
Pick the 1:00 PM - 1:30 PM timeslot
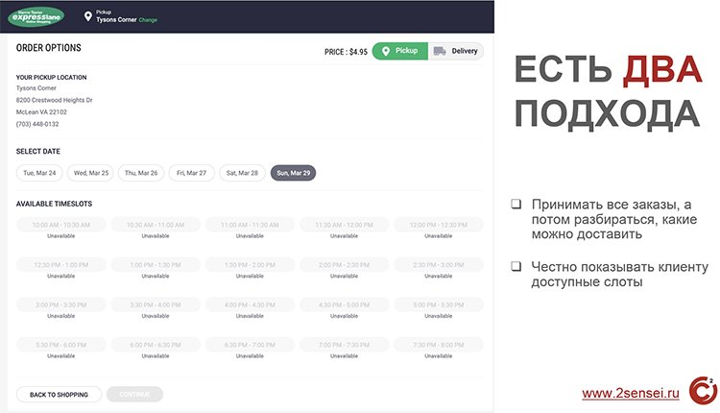[x=156, y=265]
